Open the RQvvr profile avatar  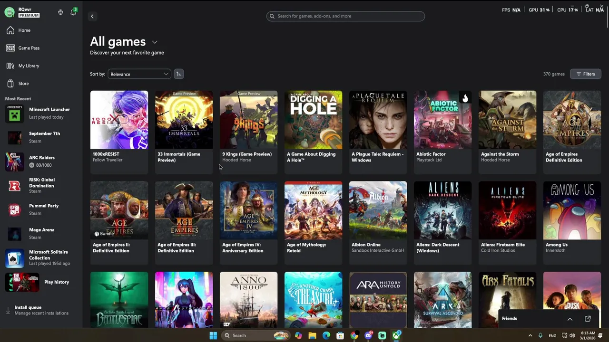pos(10,12)
